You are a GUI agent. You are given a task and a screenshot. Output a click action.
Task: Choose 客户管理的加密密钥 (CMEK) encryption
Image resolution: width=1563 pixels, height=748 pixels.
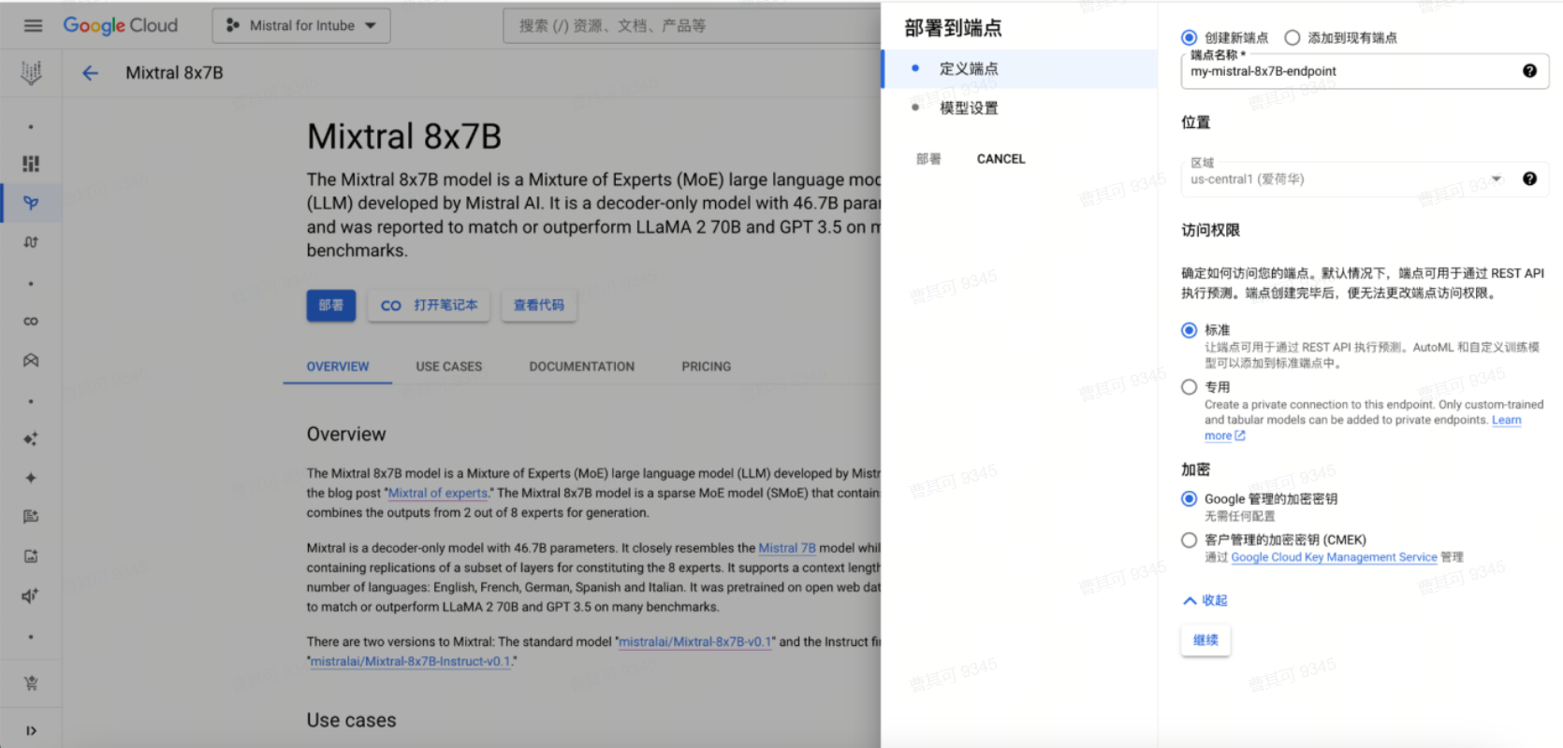1190,539
